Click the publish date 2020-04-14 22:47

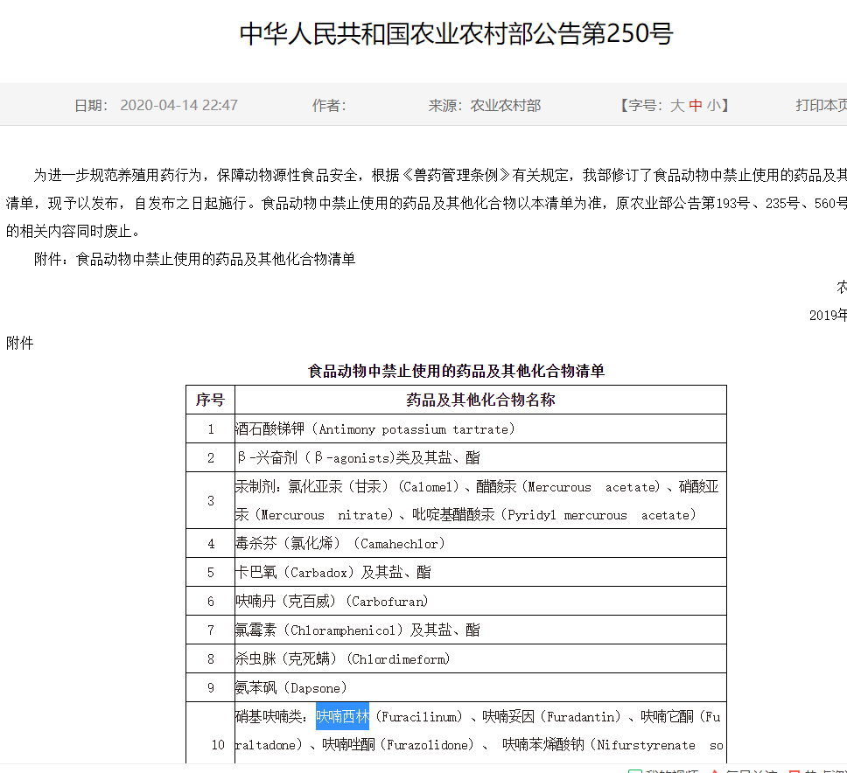click(x=178, y=106)
